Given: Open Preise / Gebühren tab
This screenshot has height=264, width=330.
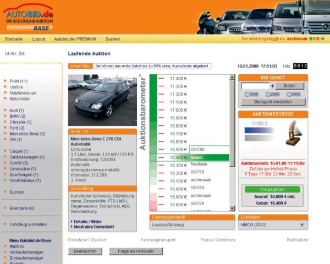Looking at the screenshot, I should click(x=218, y=240).
